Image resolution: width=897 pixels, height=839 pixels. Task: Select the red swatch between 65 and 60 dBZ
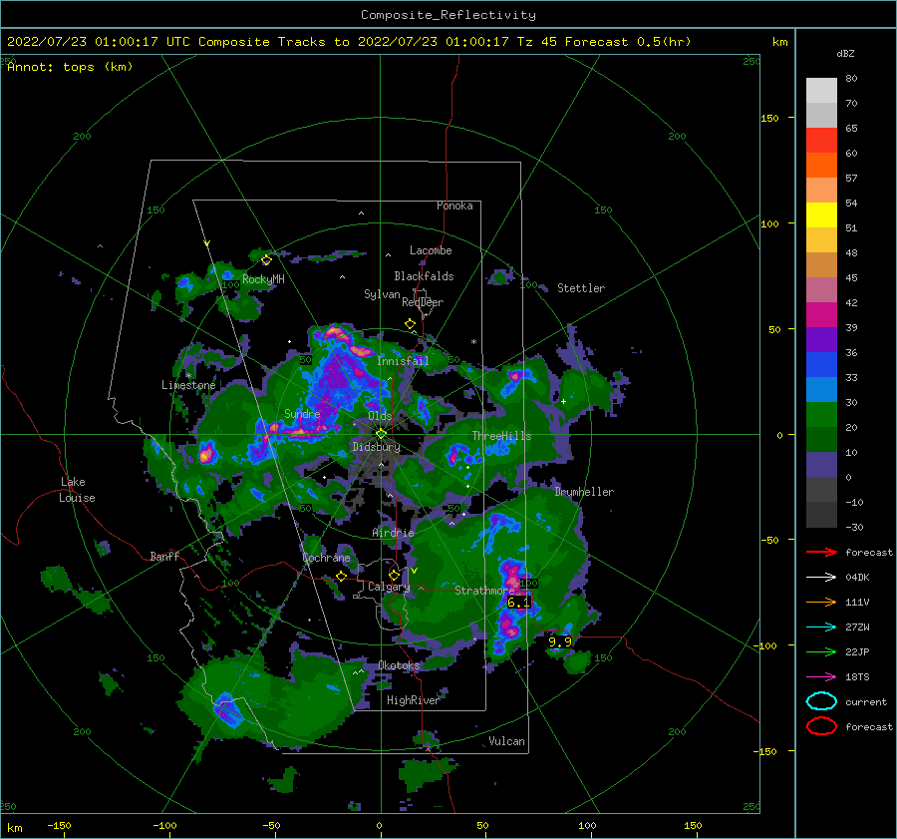point(821,141)
